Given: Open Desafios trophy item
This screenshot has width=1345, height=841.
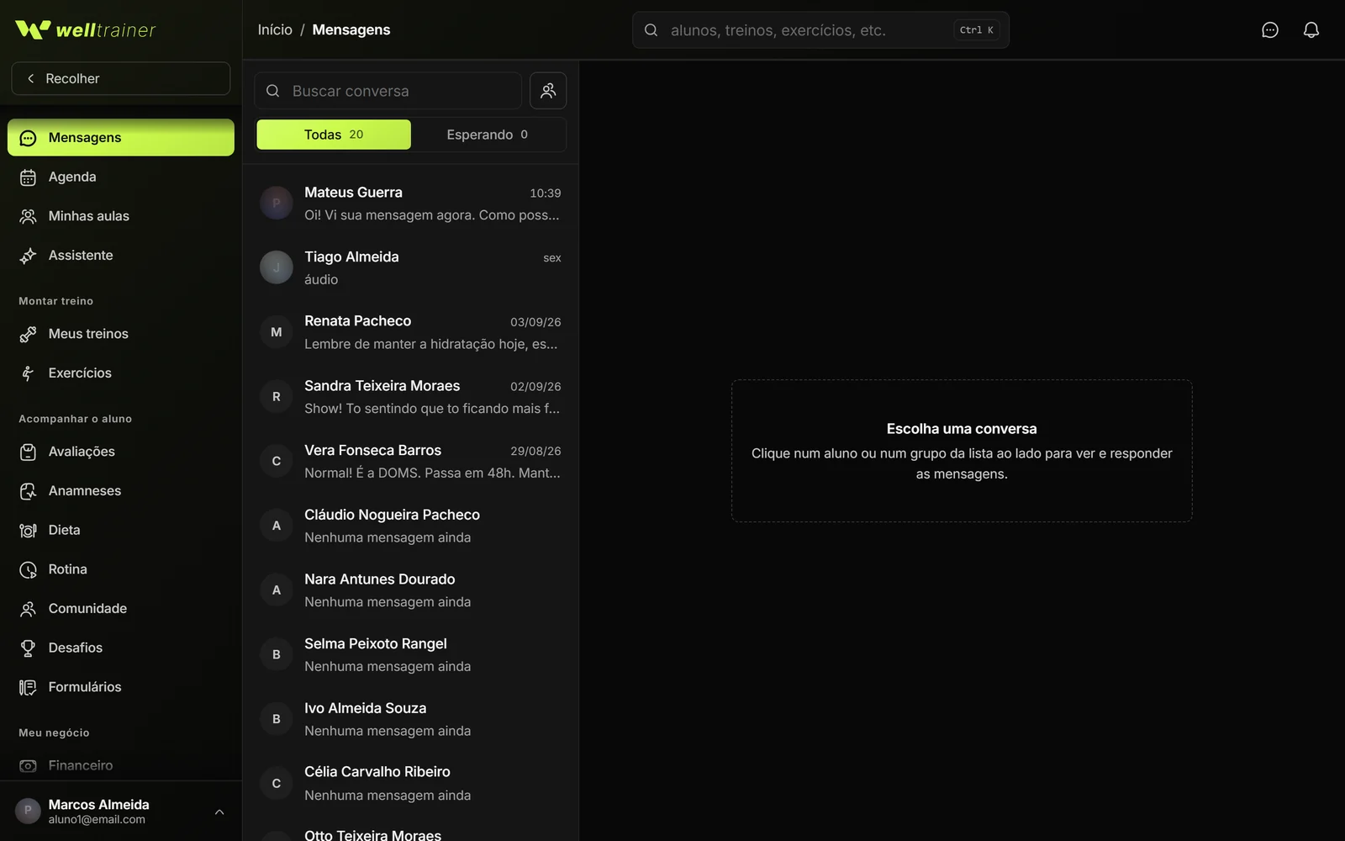Looking at the screenshot, I should [121, 648].
